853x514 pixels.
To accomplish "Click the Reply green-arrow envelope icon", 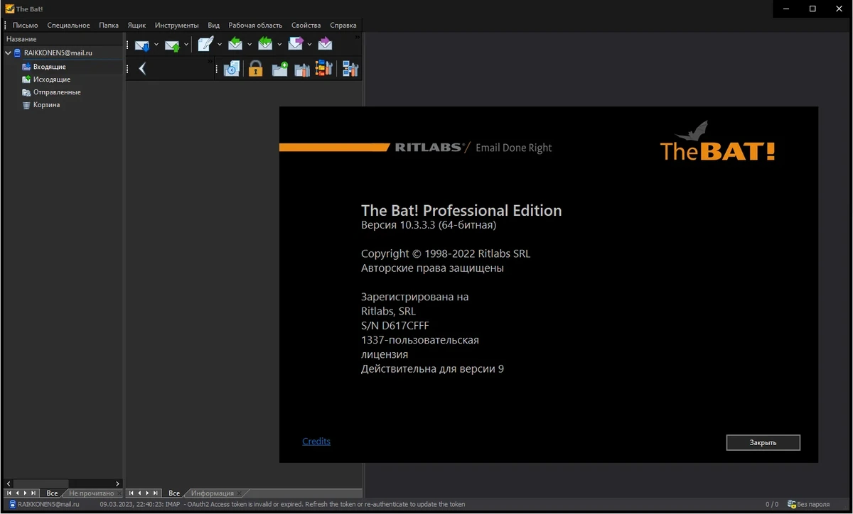I will pos(235,44).
